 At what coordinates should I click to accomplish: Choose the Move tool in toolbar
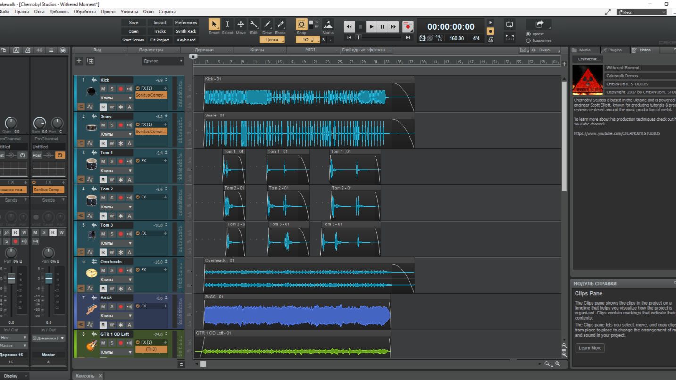click(241, 25)
